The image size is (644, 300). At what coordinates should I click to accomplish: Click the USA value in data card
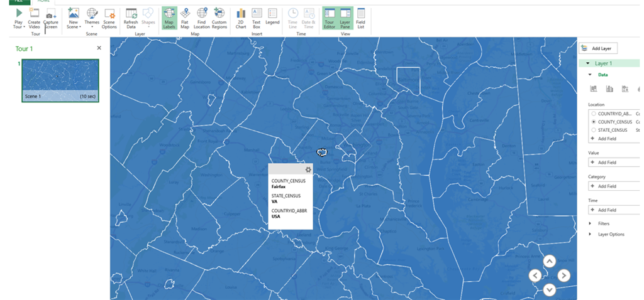(275, 217)
